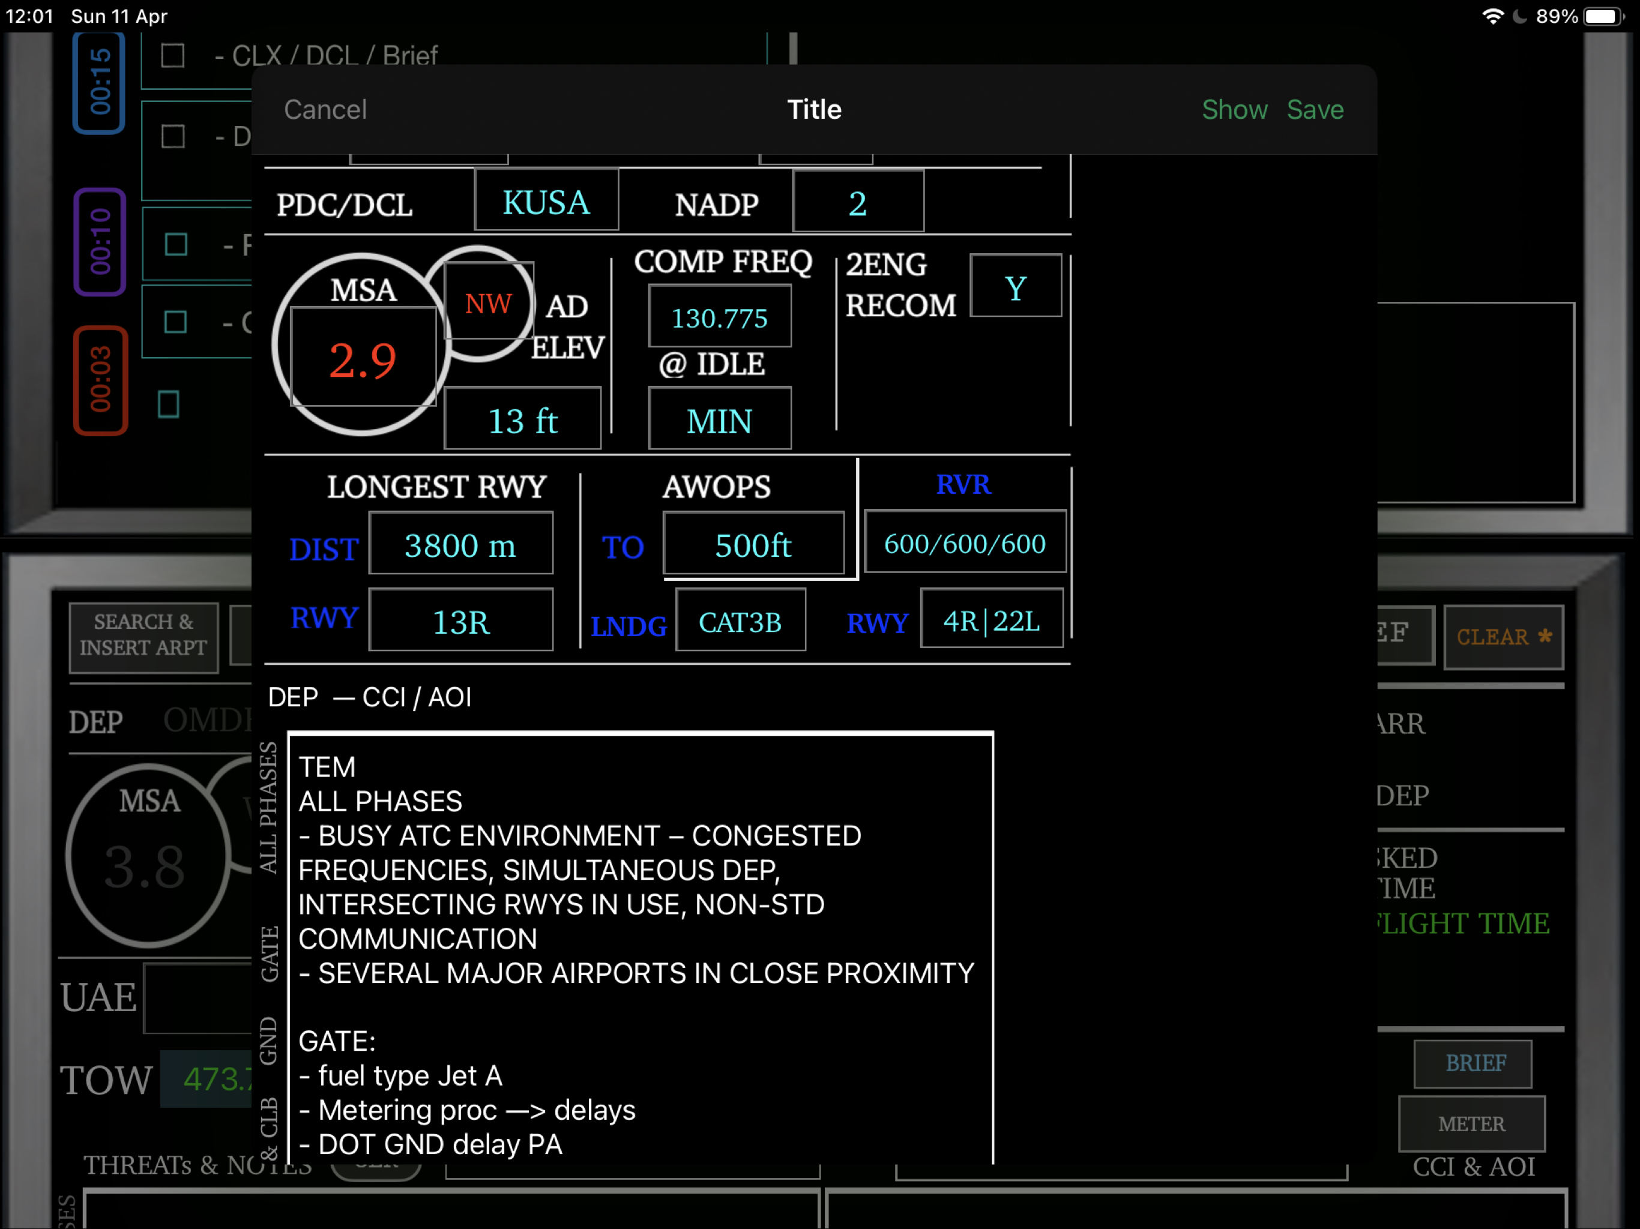The height and width of the screenshot is (1229, 1640).
Task: Tap Show in the title bar
Action: [1234, 110]
